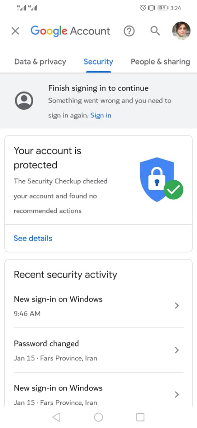
Task: Click the Sign in link
Action: click(x=101, y=115)
